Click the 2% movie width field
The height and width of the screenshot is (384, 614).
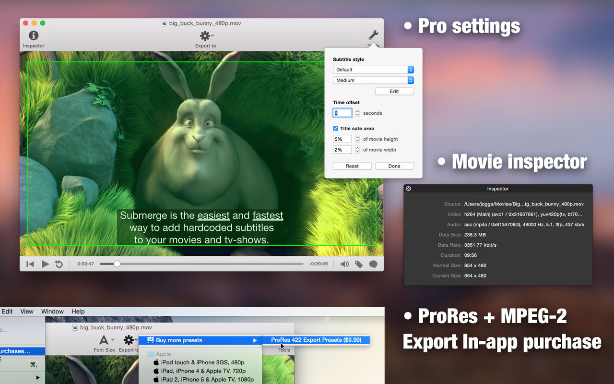(342, 150)
